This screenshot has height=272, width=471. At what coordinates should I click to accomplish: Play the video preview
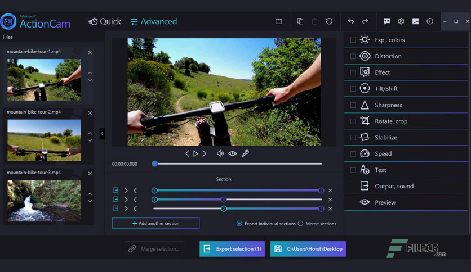pos(195,153)
